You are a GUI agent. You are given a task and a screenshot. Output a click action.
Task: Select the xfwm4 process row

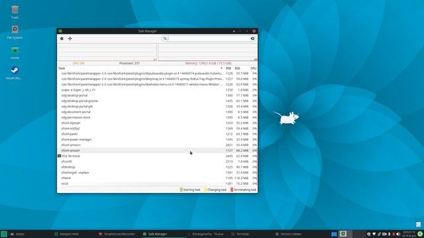coord(158,178)
